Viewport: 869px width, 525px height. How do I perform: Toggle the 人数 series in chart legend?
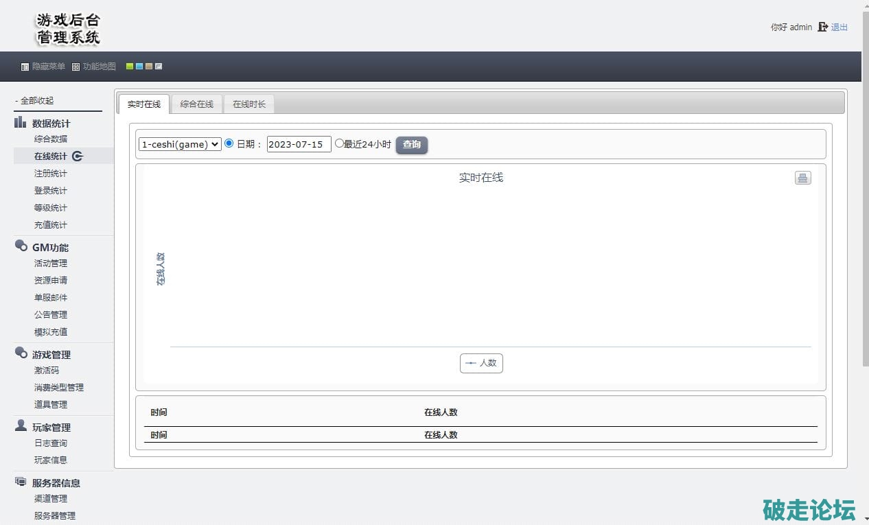pos(481,363)
